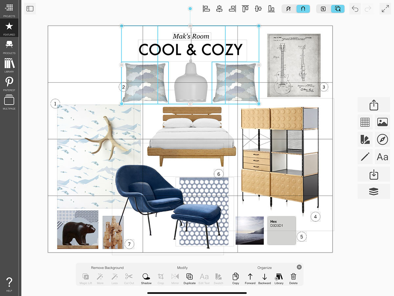This screenshot has width=394, height=296.
Task: Add selection to Library from Organize bar
Action: point(279,279)
